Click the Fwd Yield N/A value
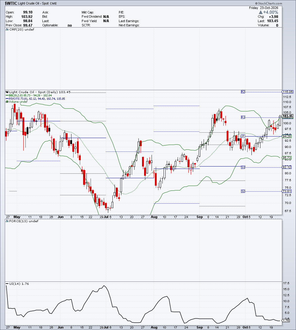 point(106,21)
